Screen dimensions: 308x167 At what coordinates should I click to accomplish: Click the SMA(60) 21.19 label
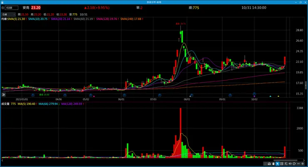84,19
